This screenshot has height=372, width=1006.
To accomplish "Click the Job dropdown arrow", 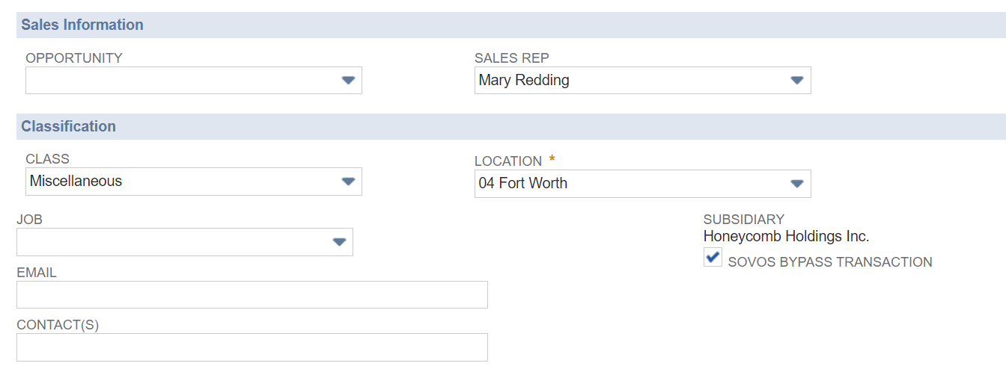I will coord(339,242).
